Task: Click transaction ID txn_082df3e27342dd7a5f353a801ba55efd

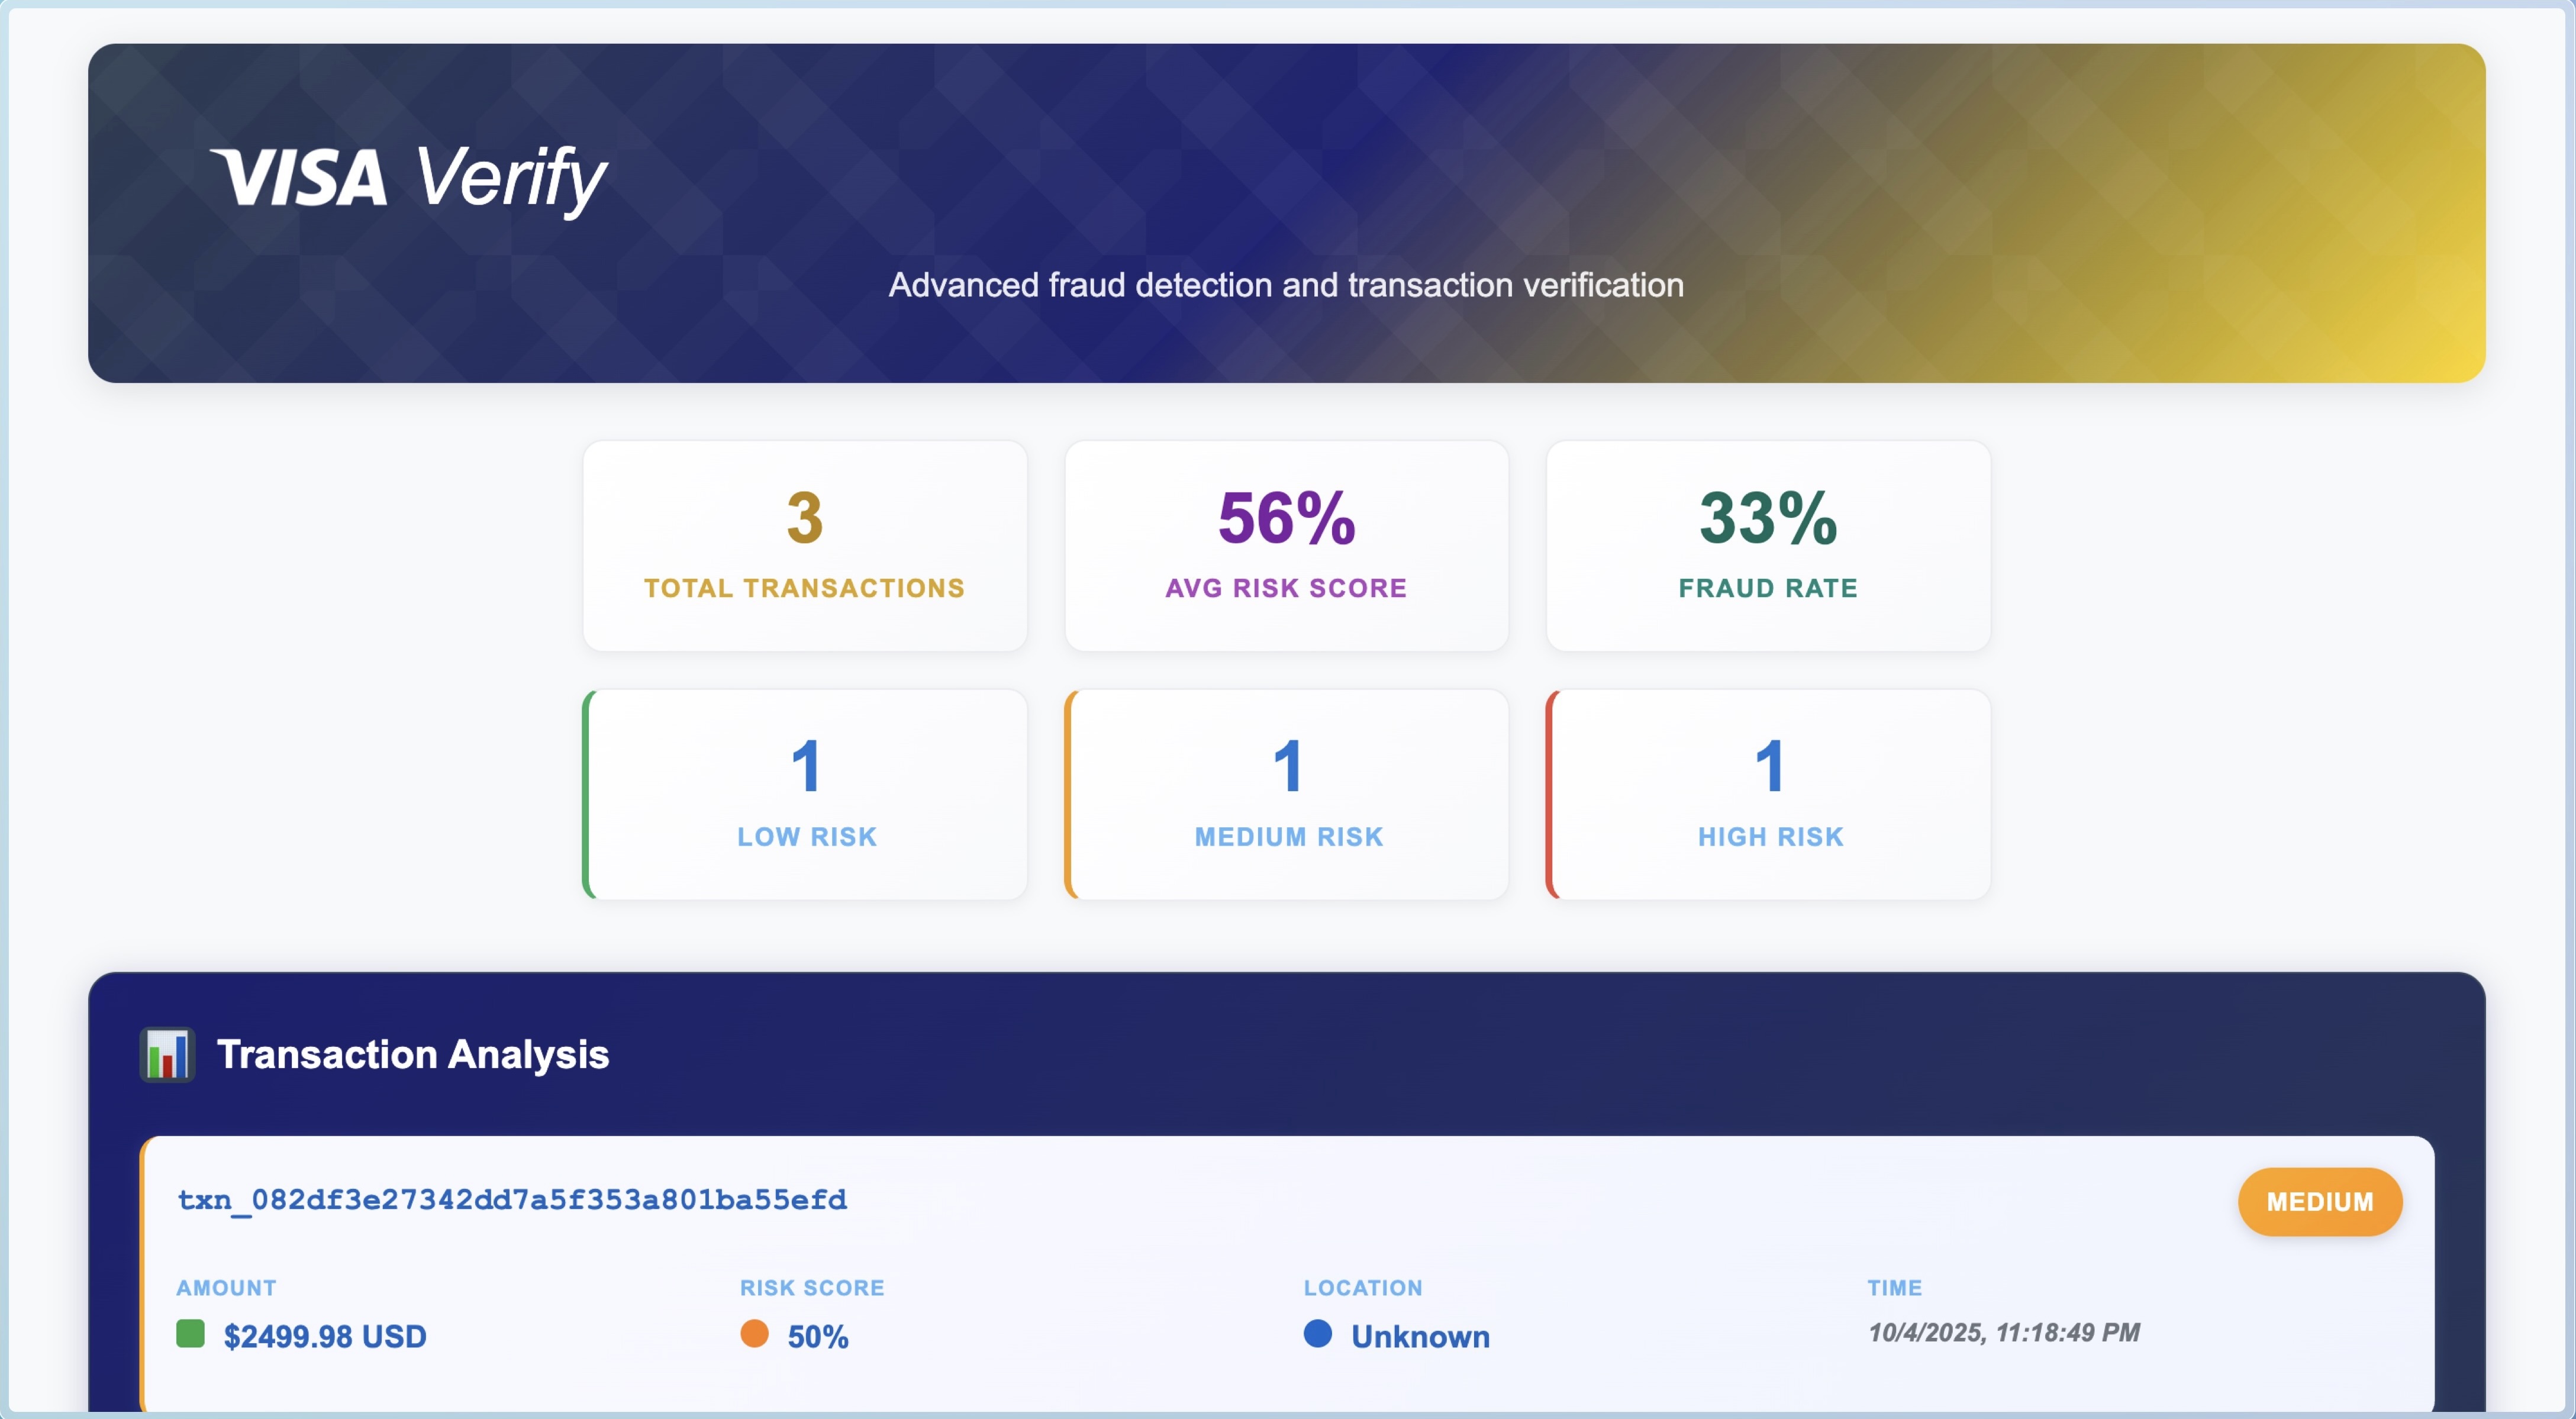Action: pyautogui.click(x=512, y=1200)
